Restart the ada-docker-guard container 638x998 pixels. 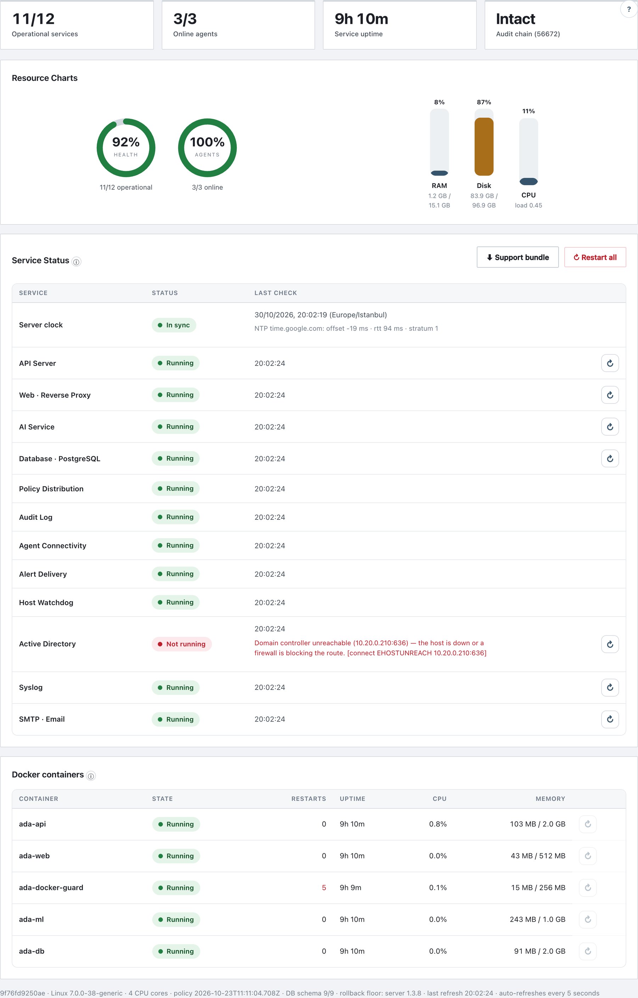coord(587,887)
